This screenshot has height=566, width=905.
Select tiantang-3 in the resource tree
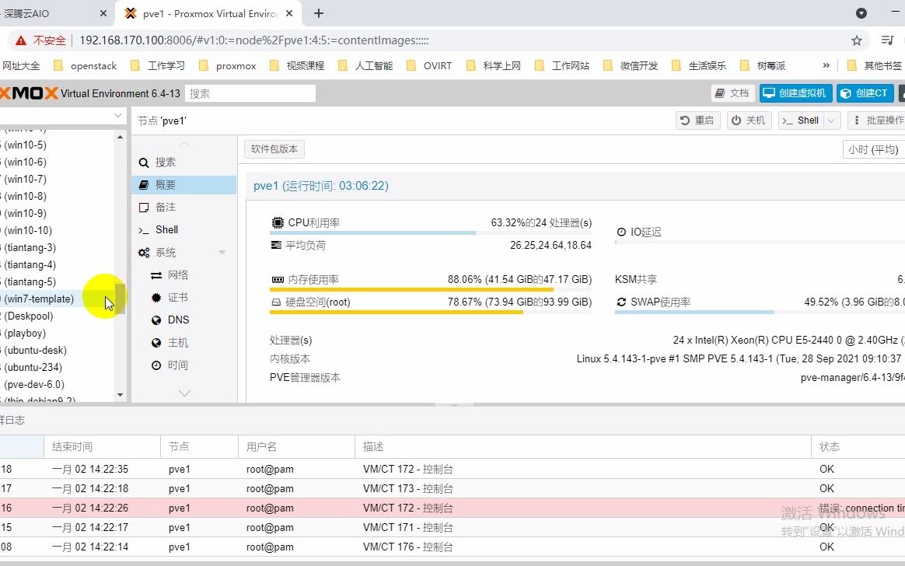coord(30,247)
